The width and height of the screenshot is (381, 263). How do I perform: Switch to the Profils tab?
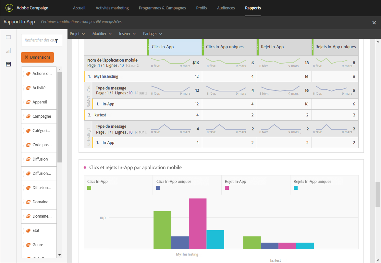202,8
